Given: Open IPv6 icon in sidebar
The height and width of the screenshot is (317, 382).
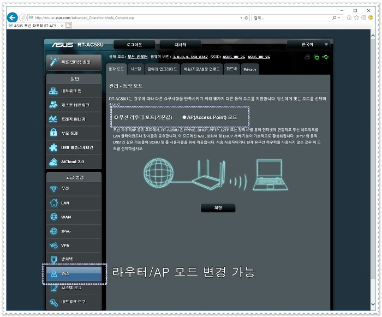Looking at the screenshot, I should pos(53,231).
